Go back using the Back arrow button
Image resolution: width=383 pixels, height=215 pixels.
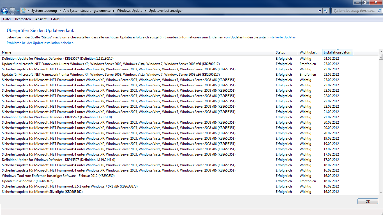click(x=4, y=11)
